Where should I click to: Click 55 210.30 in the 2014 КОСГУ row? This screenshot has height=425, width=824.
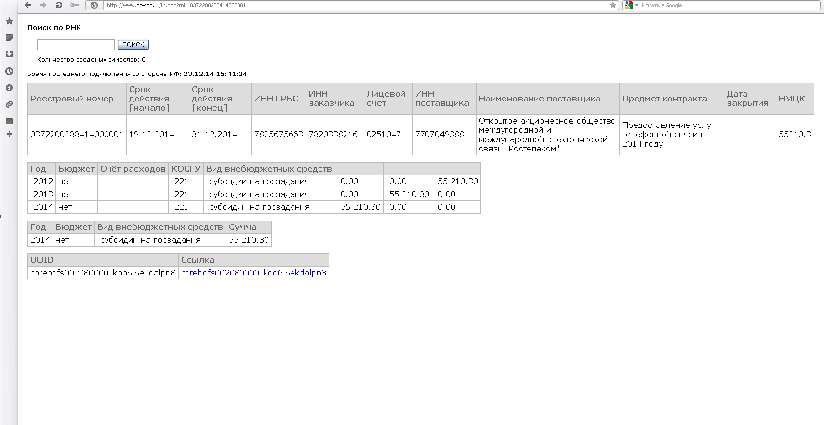361,207
